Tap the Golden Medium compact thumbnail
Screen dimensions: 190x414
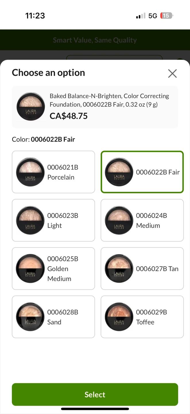(30, 269)
